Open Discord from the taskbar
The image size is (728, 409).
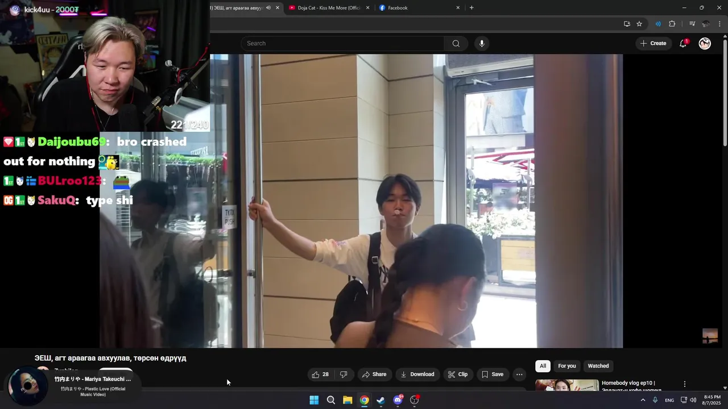tap(398, 400)
